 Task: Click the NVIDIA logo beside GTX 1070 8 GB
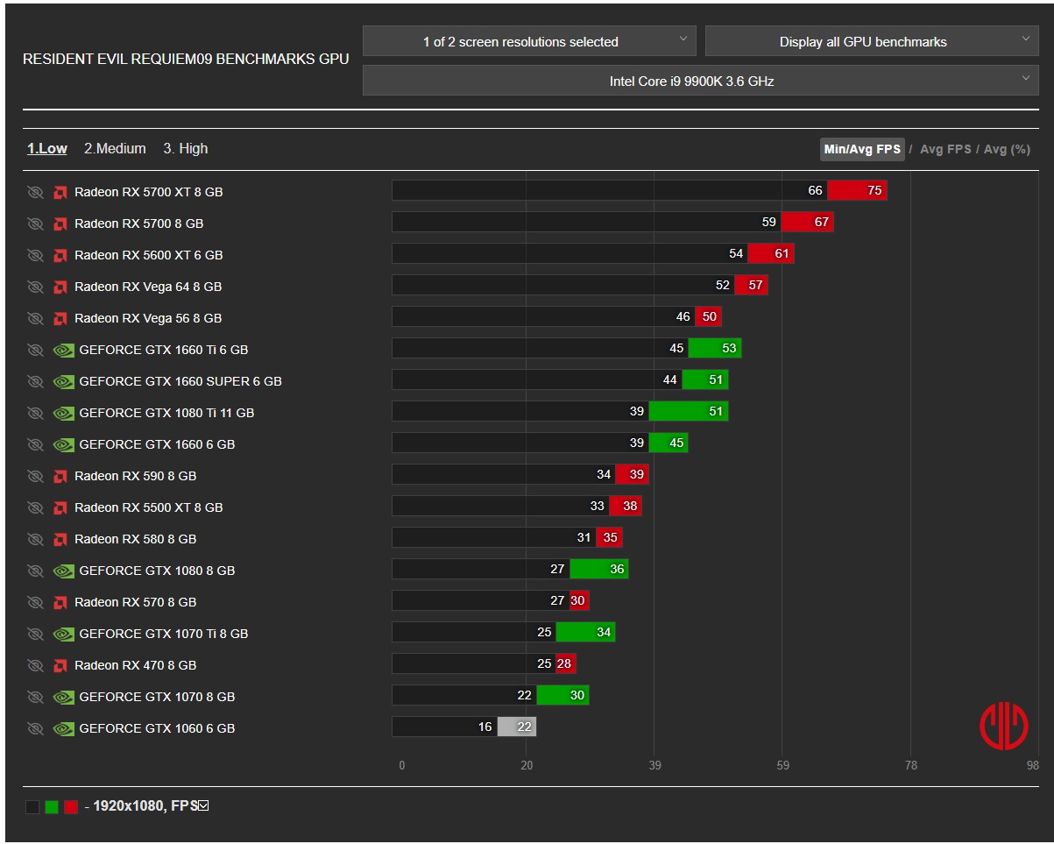pyautogui.click(x=64, y=697)
